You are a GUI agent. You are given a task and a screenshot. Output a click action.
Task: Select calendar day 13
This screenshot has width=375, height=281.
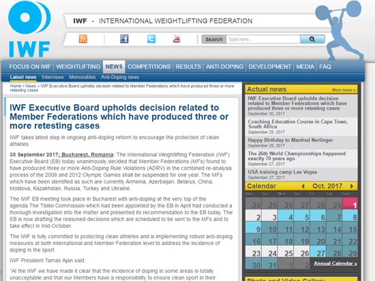pyautogui.click(x=318, y=227)
